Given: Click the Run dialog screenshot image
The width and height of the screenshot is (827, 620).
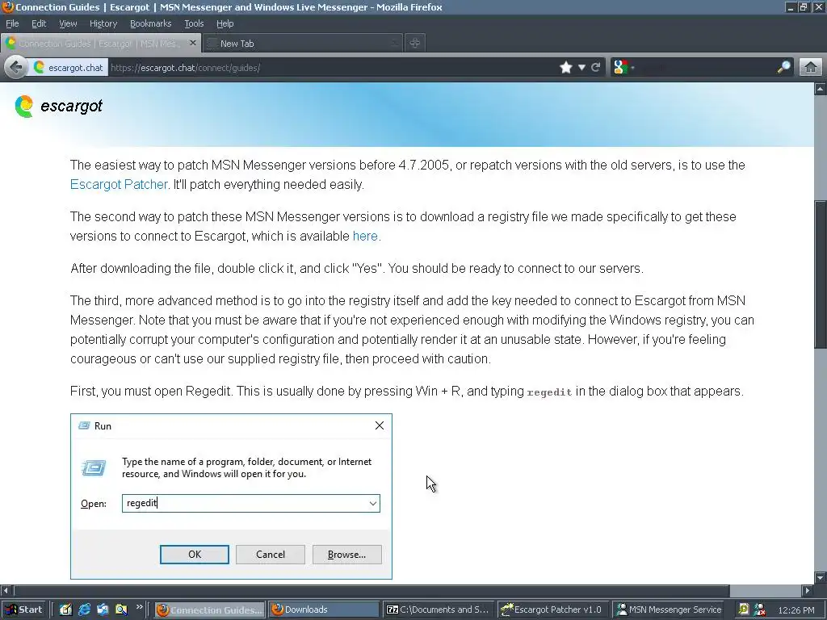Looking at the screenshot, I should (x=231, y=496).
